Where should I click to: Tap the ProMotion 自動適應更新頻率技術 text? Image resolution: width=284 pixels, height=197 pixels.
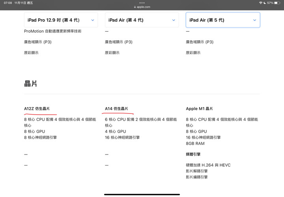53,31
